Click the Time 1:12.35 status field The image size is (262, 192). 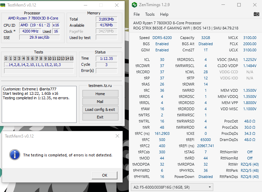pos(106,59)
